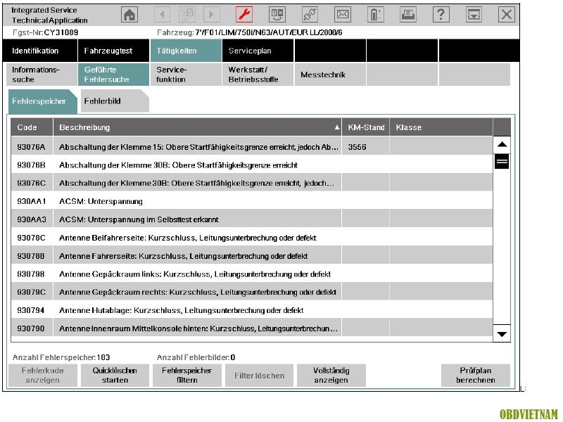Open the Servicefunktion sub-tab
Image resolution: width=563 pixels, height=422 pixels.
click(x=186, y=75)
